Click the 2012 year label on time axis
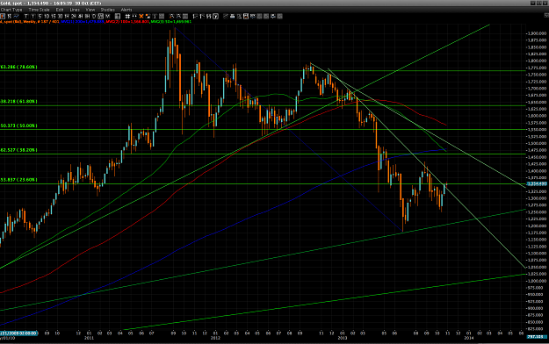Viewport: 549px width, 344px height. tap(215, 338)
